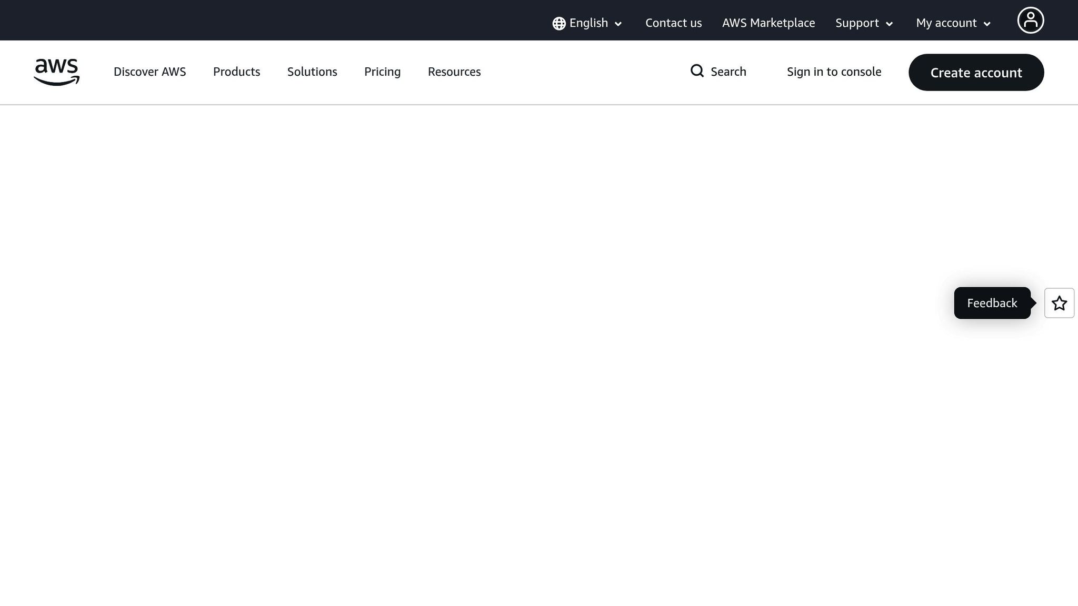Click the star Feedback icon
This screenshot has height=606, width=1078.
[x=1059, y=303]
